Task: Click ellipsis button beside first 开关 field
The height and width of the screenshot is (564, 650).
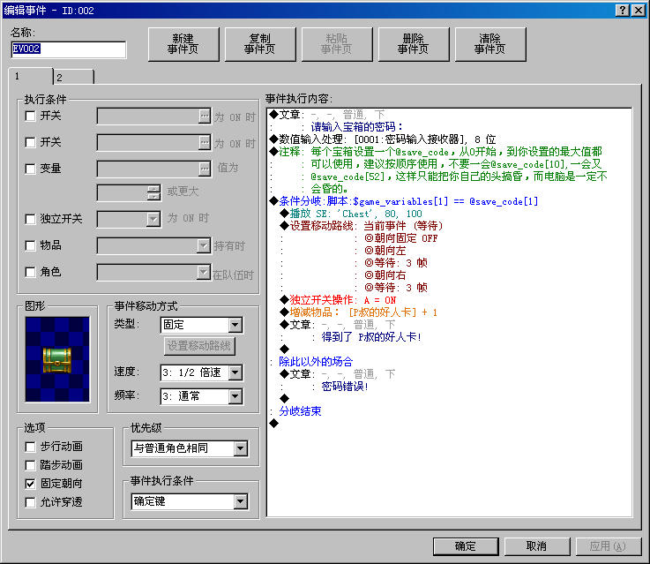Action: (x=205, y=117)
